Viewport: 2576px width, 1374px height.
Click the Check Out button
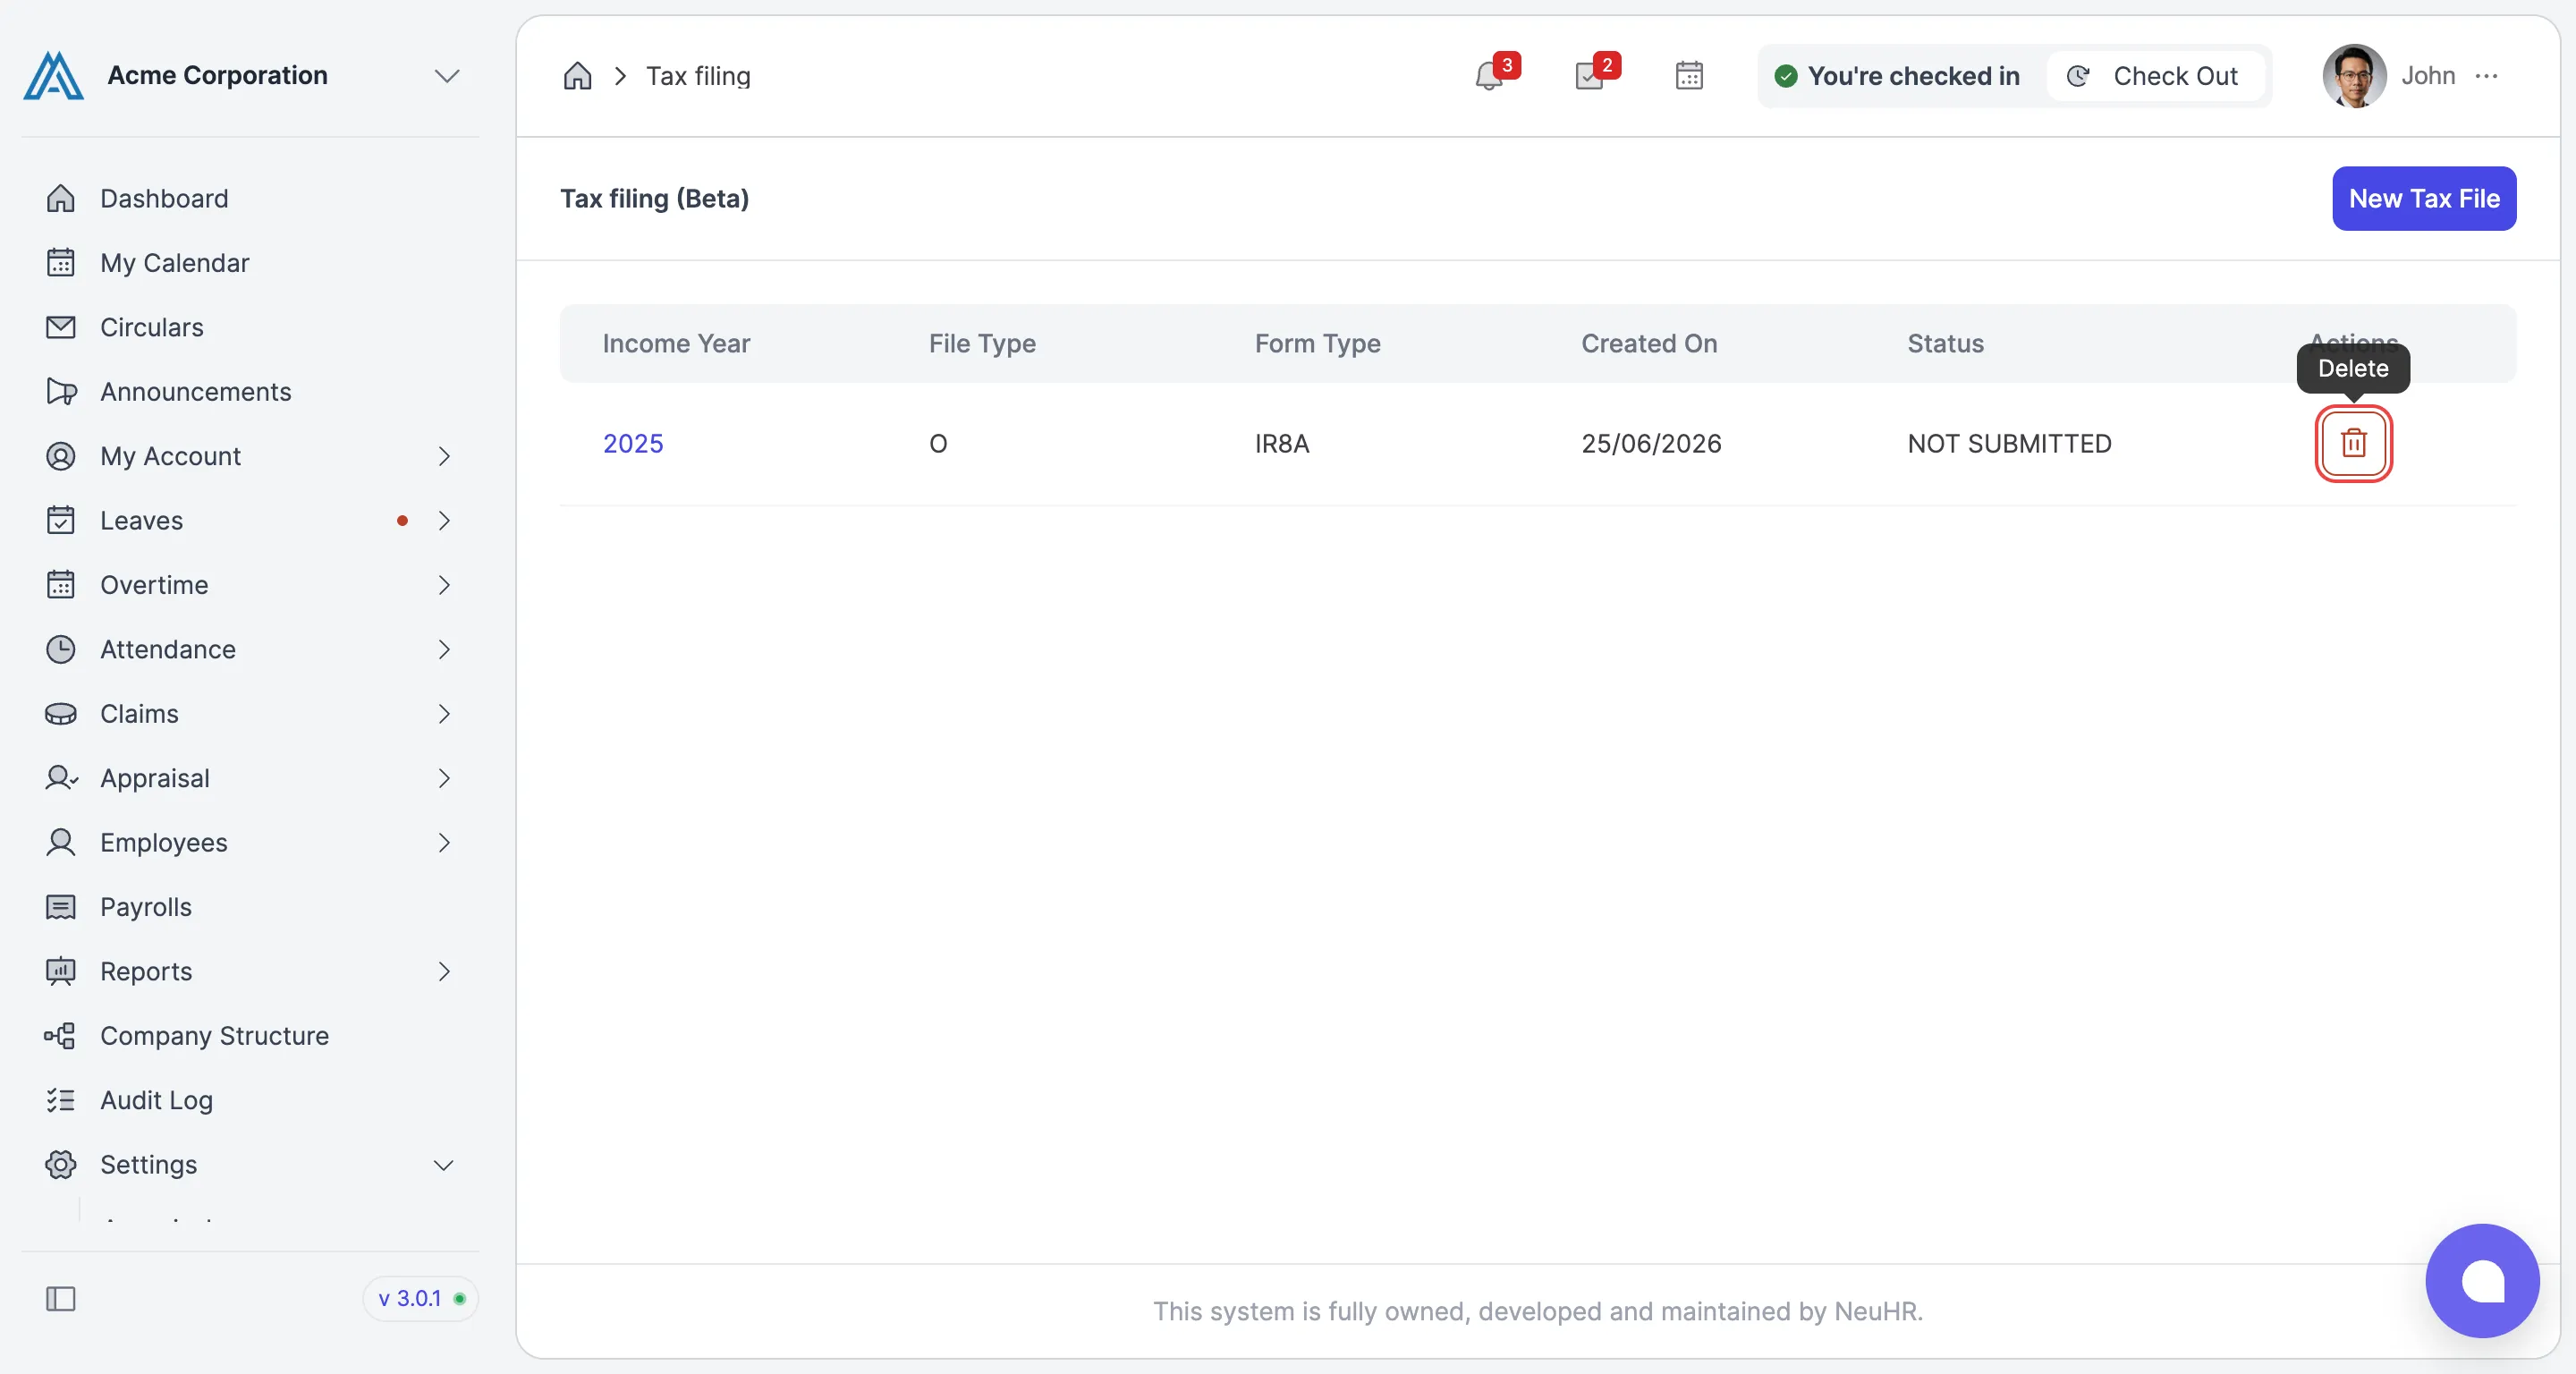click(x=2155, y=76)
